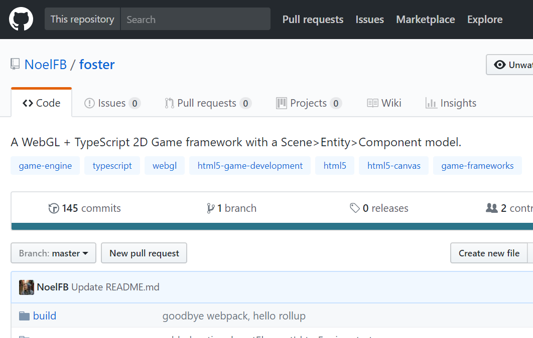This screenshot has height=338, width=533.
Task: Open the build folder link
Action: point(45,316)
